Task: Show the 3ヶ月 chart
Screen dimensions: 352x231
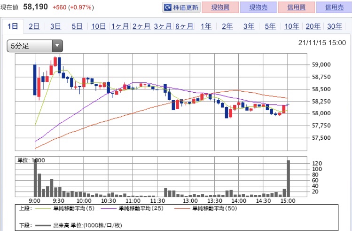Action: [x=163, y=26]
